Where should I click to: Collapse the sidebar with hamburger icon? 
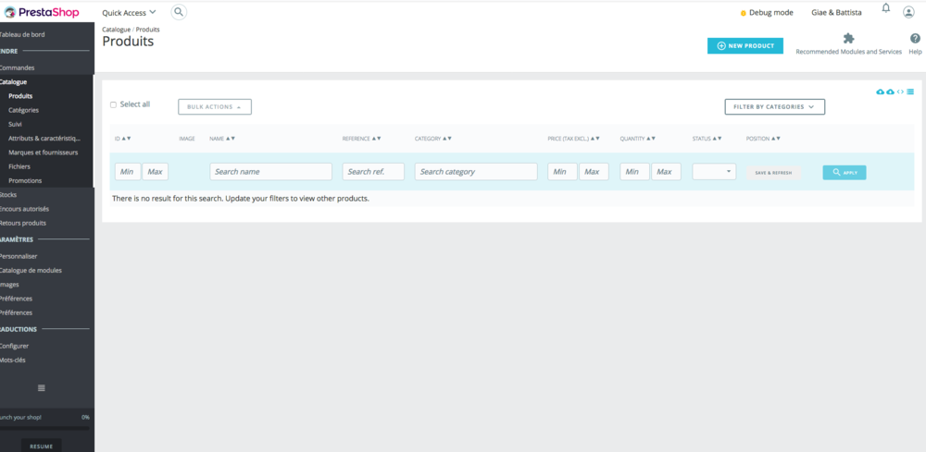[x=42, y=388]
